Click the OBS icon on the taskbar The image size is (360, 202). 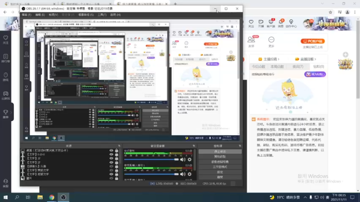(63, 197)
